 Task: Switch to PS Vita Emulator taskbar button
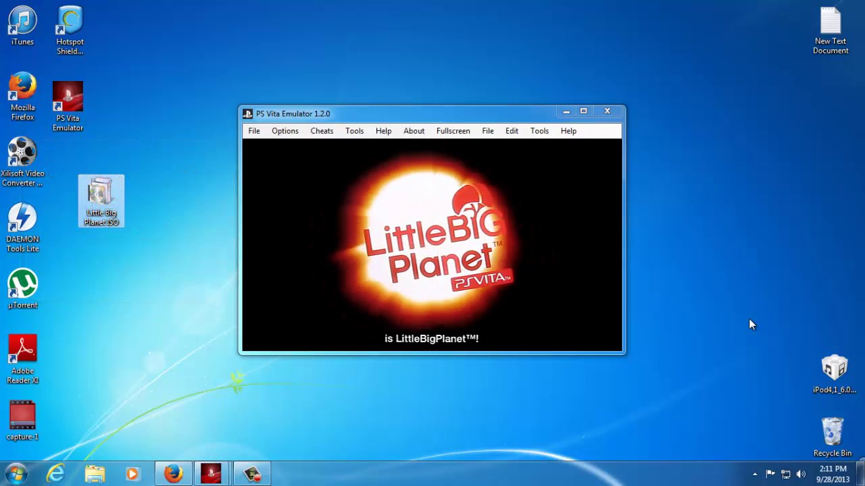(212, 474)
